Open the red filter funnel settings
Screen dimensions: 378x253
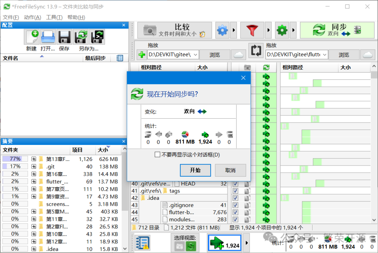pos(252,30)
